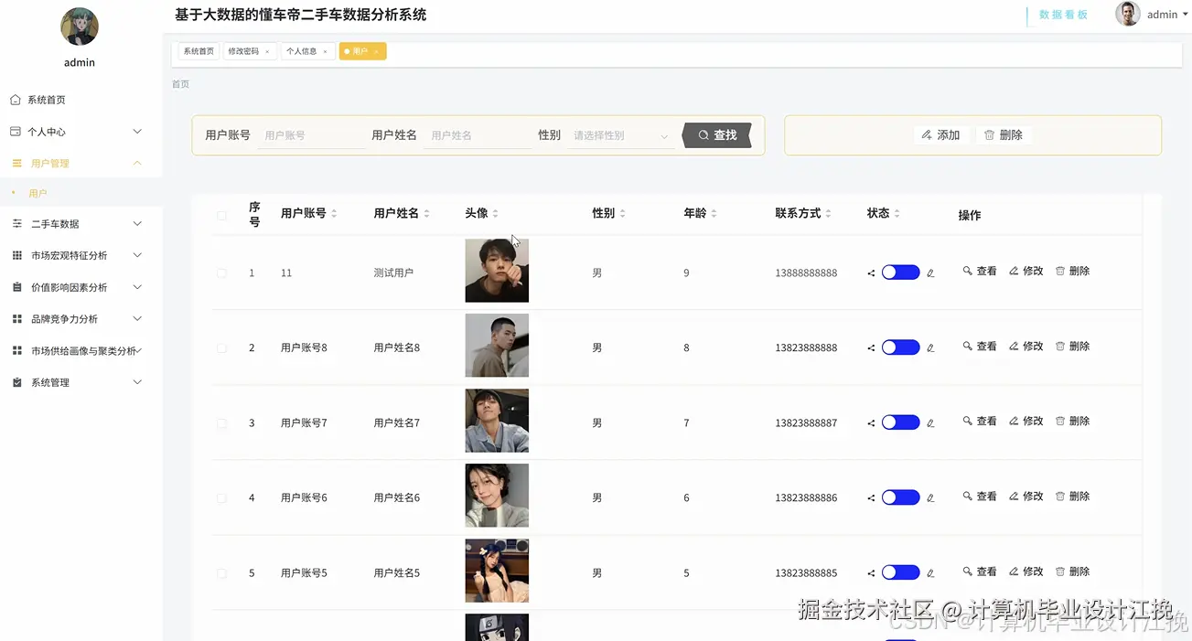Expand the 系统管理 chevron
Viewport: 1192px width, 641px height.
point(137,382)
